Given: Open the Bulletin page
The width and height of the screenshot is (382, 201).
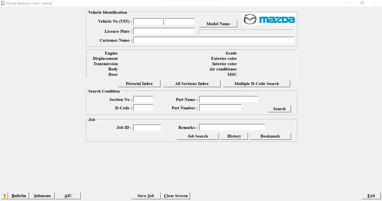Looking at the screenshot, I should 19,196.
